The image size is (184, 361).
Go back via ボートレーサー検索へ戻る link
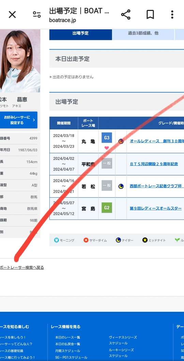pyautogui.click(x=22, y=267)
